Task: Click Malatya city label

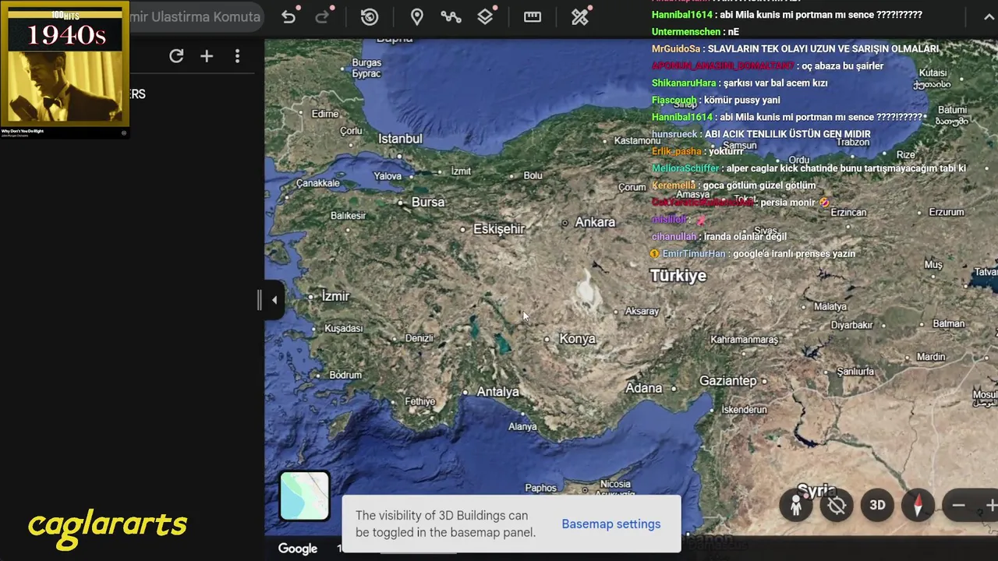Action: pos(830,306)
